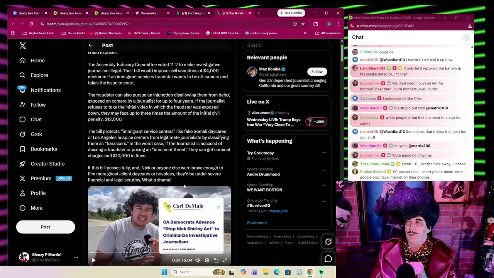Open the House Hacks bookmark folder
494x278 pixels.
pyautogui.click(x=73, y=33)
